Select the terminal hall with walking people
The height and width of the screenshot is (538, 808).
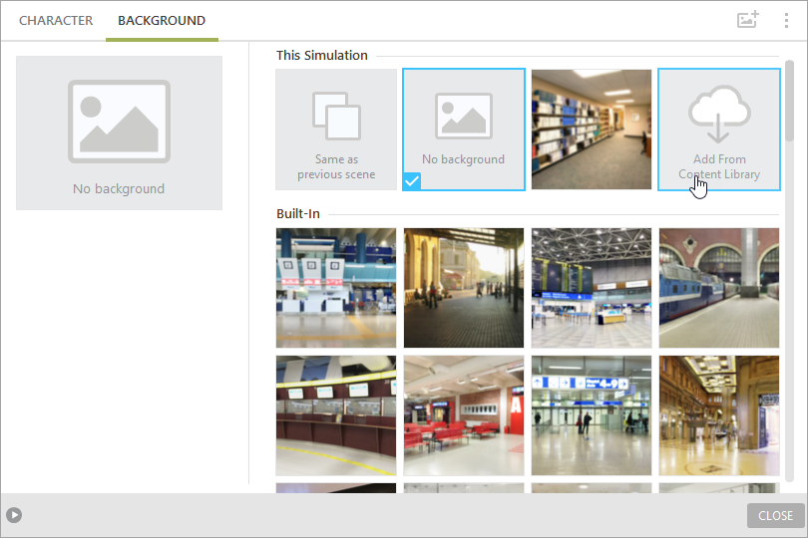[x=591, y=415]
